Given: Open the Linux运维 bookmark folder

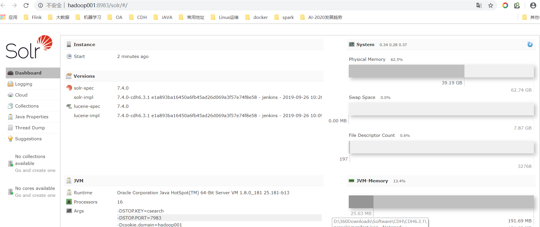Looking at the screenshot, I should point(225,17).
